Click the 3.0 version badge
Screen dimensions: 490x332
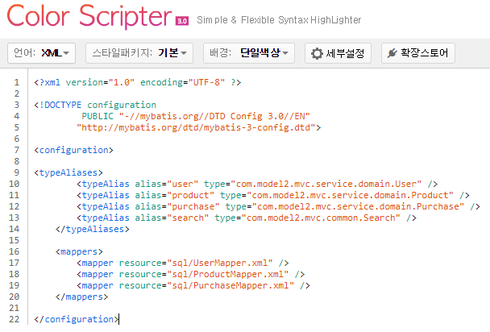(182, 21)
